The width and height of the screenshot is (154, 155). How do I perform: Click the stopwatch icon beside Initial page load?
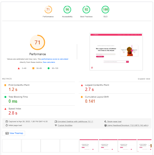tap(7, 125)
